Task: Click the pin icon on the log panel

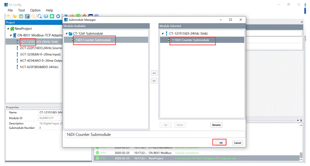Action: 301,120
